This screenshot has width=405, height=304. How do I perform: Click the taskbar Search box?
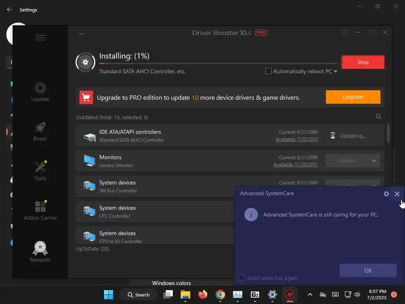138,294
